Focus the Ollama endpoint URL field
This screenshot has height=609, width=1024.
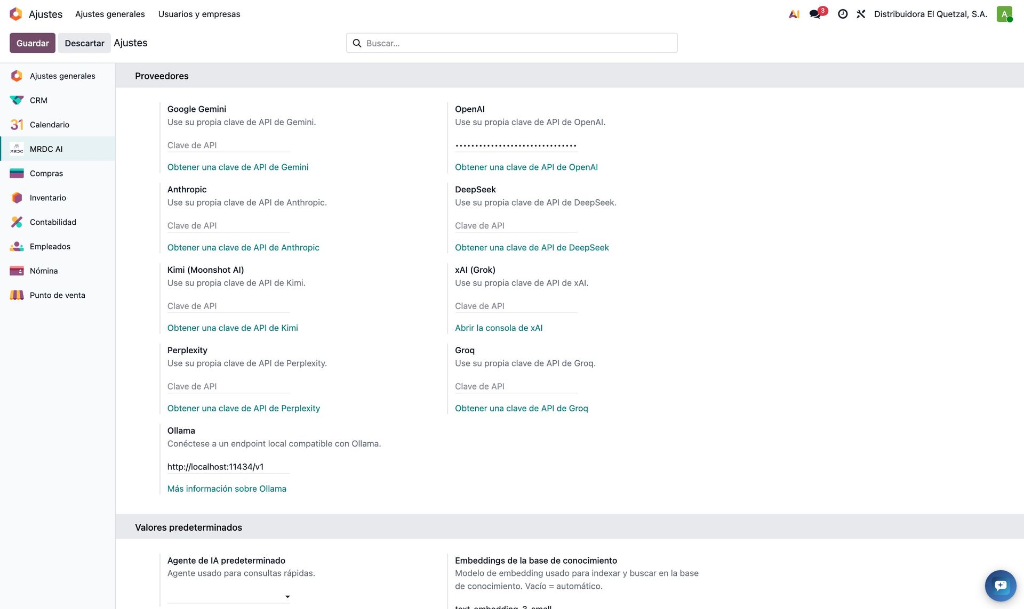(229, 467)
